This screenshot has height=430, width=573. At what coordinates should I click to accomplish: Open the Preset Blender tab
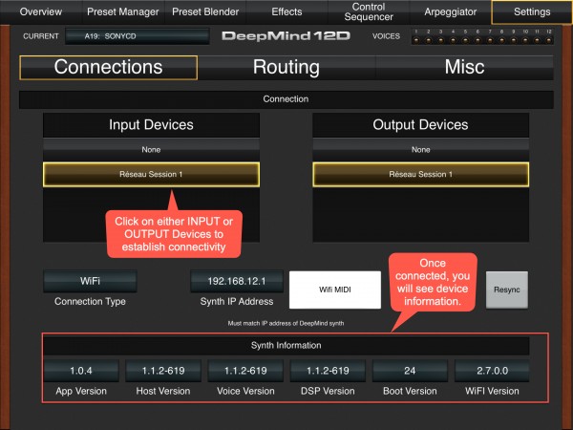[x=205, y=11]
